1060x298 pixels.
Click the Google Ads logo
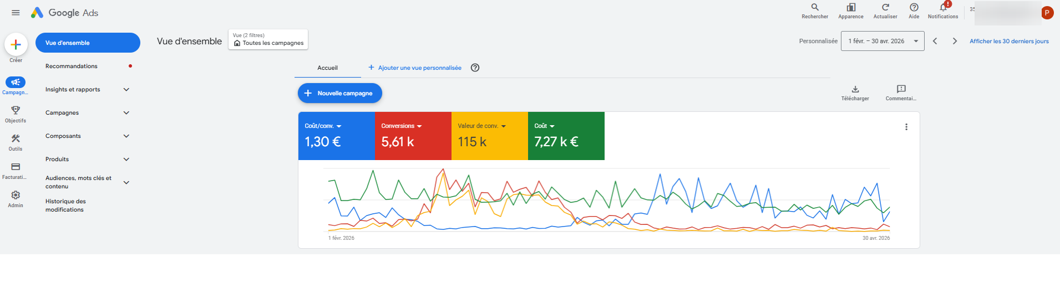64,13
